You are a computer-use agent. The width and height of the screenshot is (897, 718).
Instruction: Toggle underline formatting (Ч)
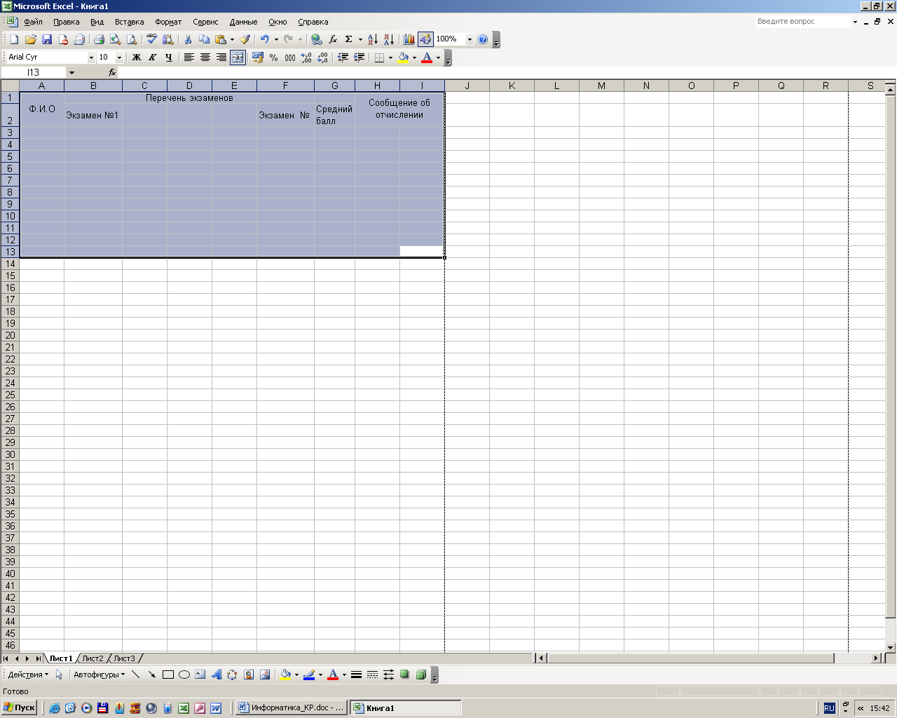tap(168, 57)
